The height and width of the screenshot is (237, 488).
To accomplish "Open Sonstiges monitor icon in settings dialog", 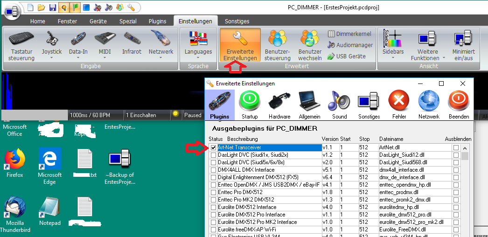I will point(369,106).
